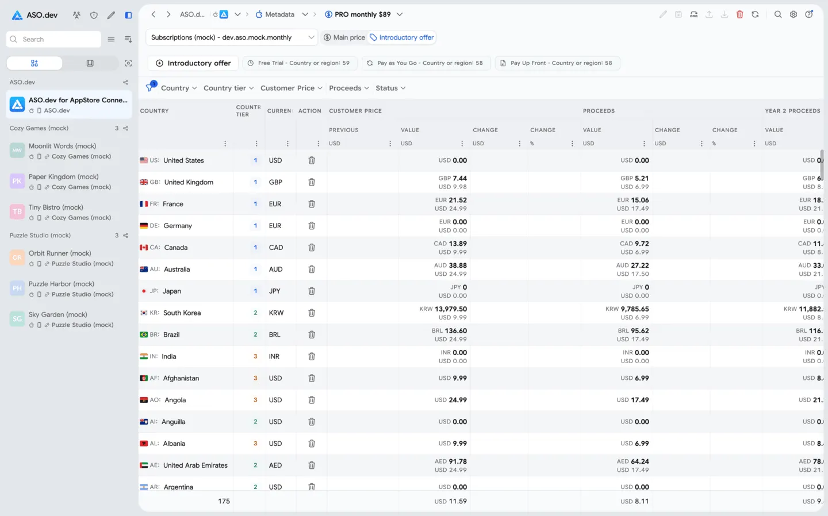Screen dimensions: 828x516
Task: Expand the Proceeds filter dropdown
Action: [348, 88]
